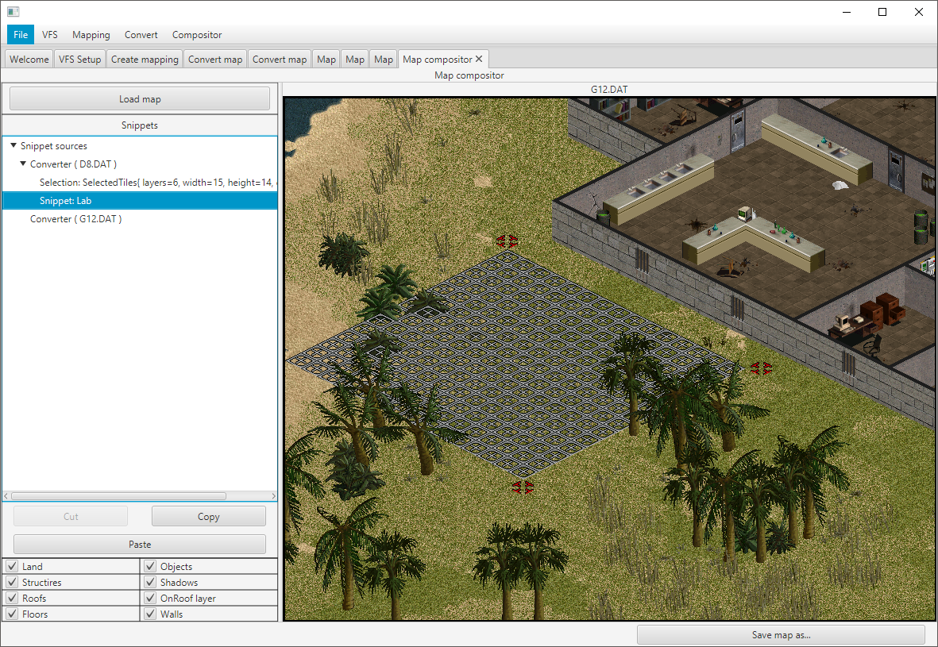Click the snippets list horizontal scrollbar thumb
This screenshot has height=647, width=938.
(118, 495)
